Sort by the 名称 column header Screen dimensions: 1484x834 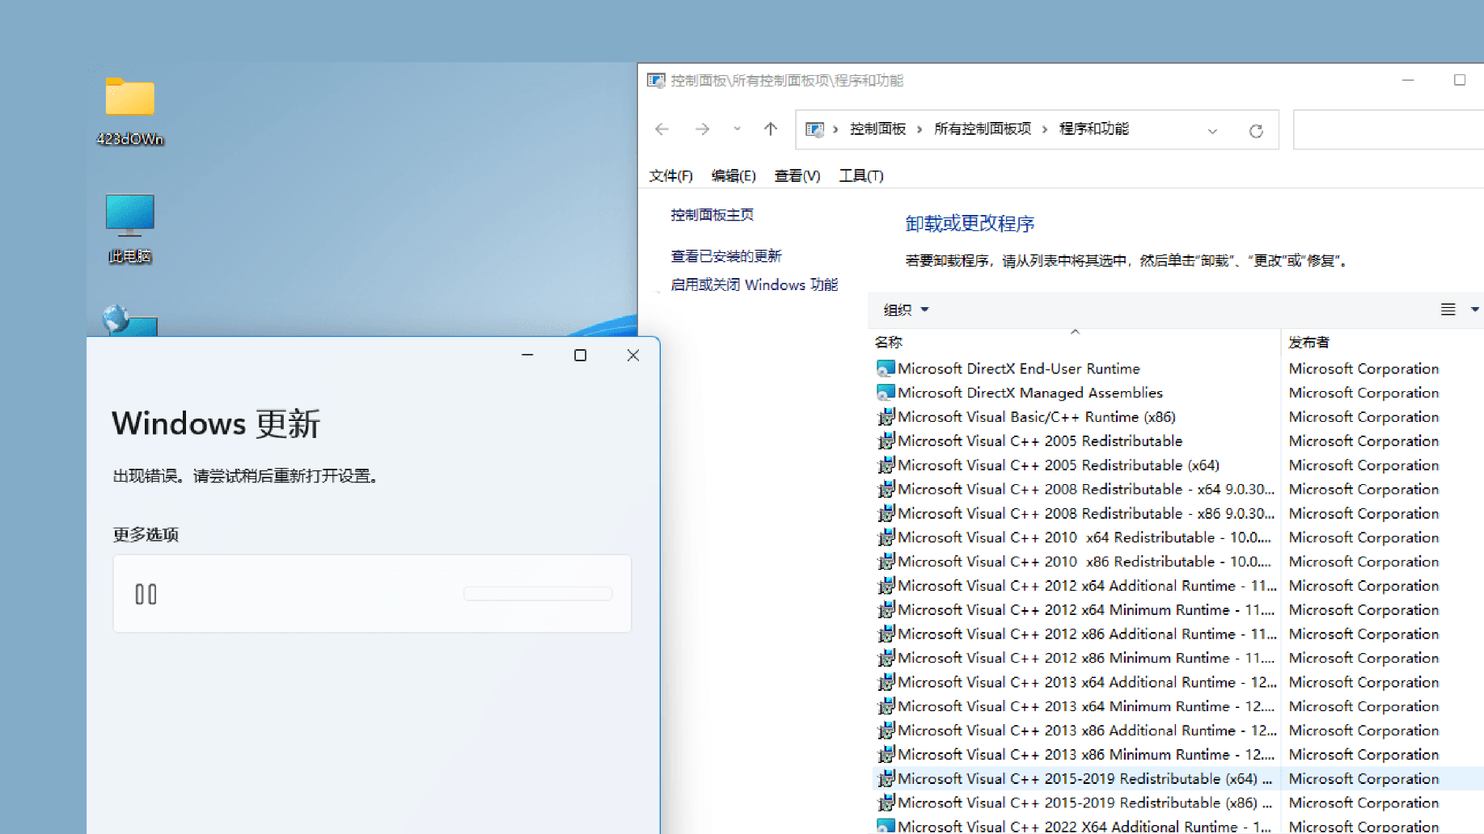[888, 342]
